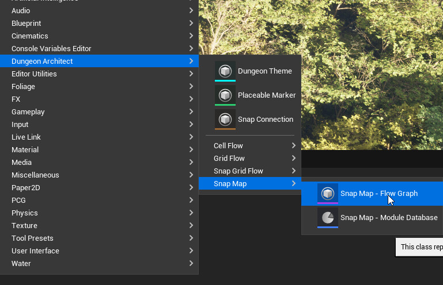Open the Cinematics category

99,36
